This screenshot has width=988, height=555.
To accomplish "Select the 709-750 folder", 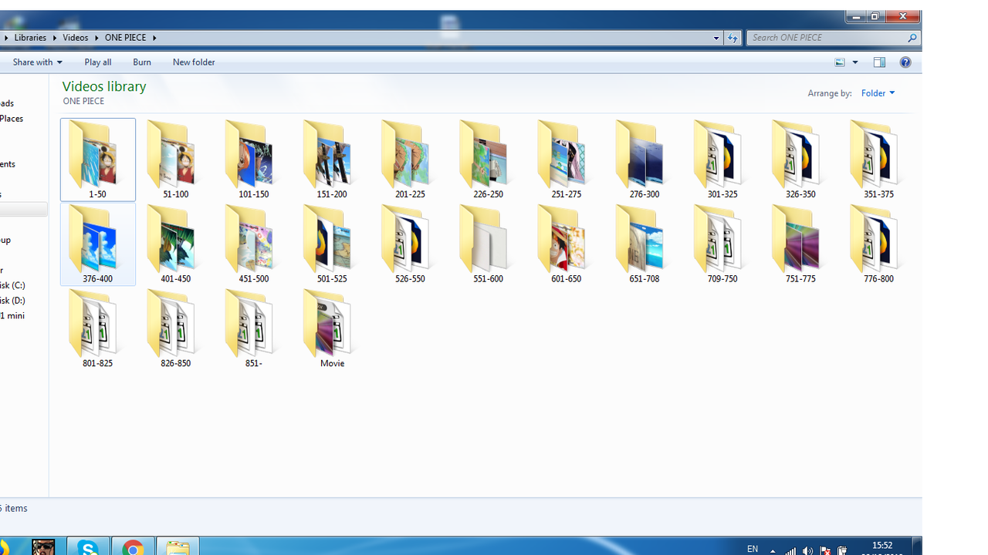I will pos(722,244).
